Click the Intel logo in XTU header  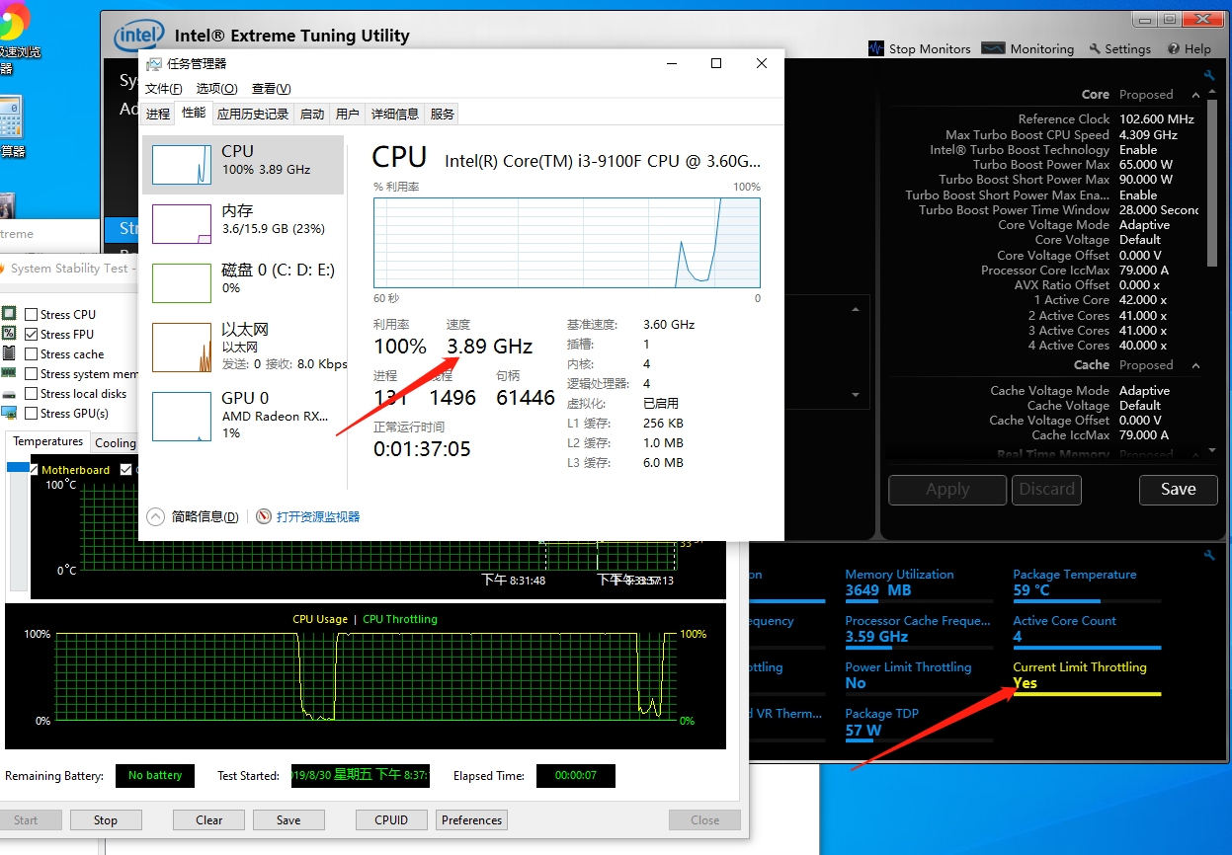[138, 36]
